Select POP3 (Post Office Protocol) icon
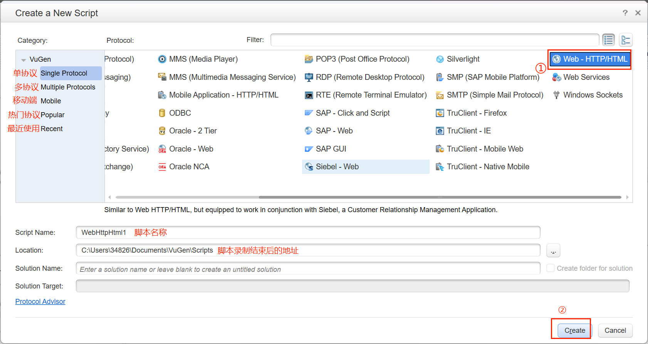648x344 pixels. pyautogui.click(x=309, y=59)
